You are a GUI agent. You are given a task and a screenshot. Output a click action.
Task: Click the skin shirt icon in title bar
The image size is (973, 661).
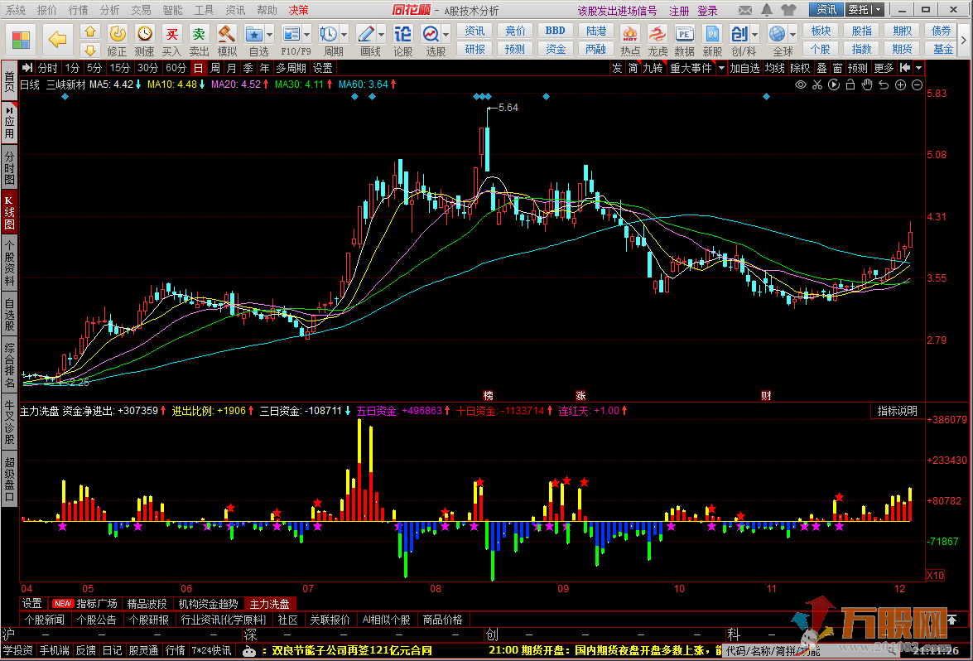788,10
